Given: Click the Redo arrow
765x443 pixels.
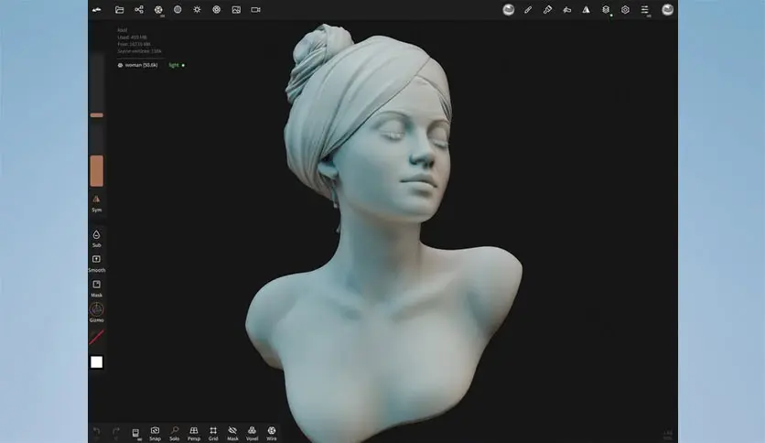Looking at the screenshot, I should click(116, 431).
